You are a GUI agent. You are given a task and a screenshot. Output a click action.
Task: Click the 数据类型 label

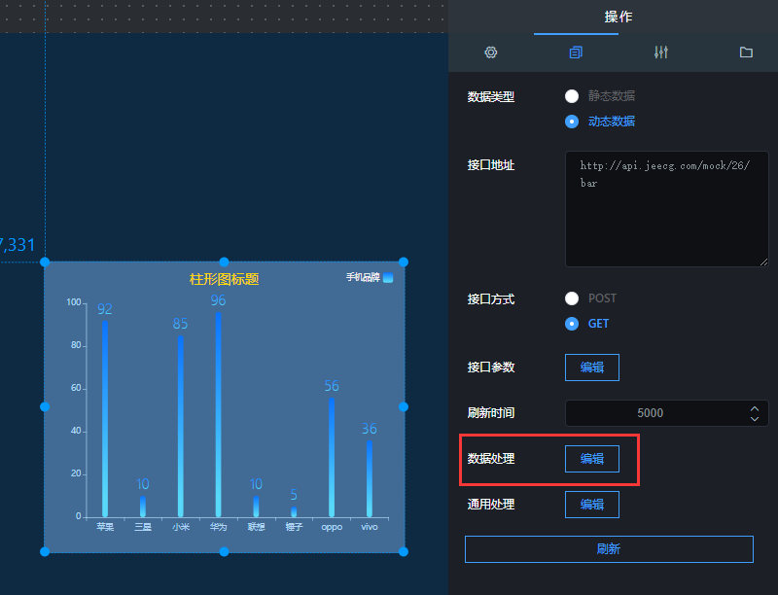pos(491,96)
